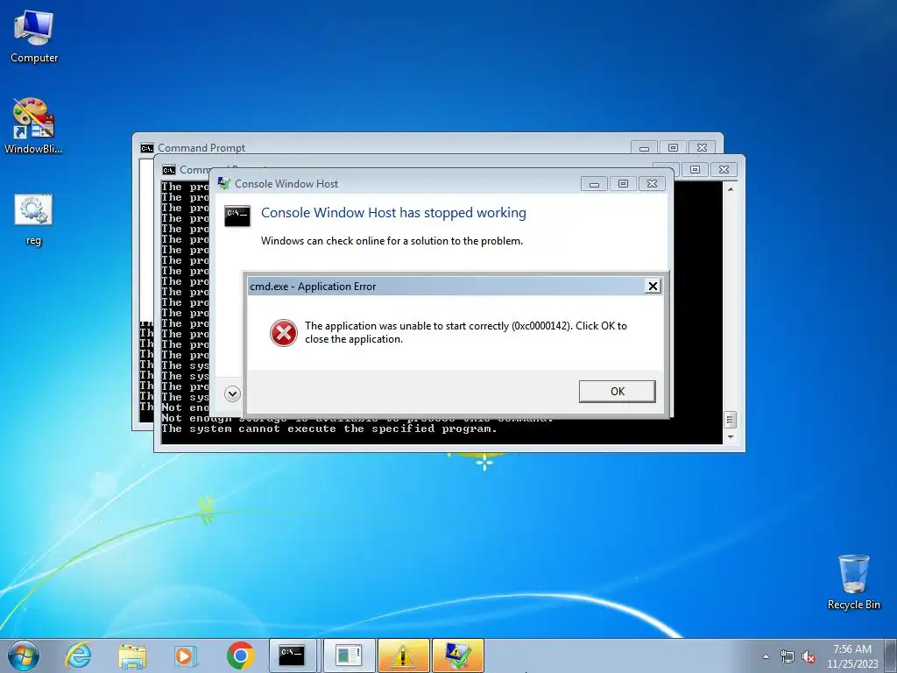Minimize the rear Command Prompt window

pyautogui.click(x=644, y=147)
